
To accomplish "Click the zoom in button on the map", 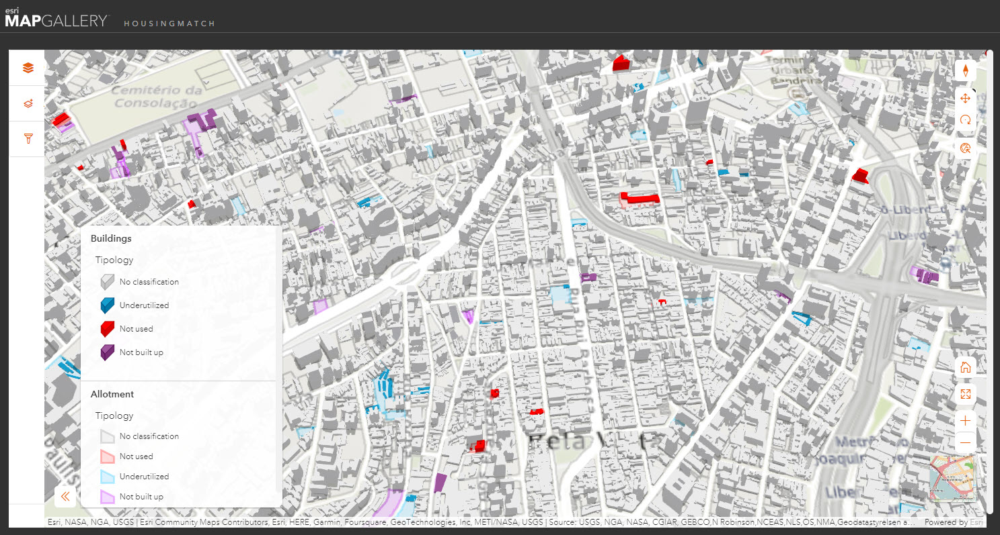I will (x=965, y=420).
